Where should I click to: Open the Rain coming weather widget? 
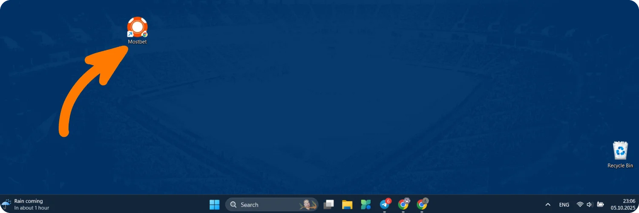pos(26,204)
